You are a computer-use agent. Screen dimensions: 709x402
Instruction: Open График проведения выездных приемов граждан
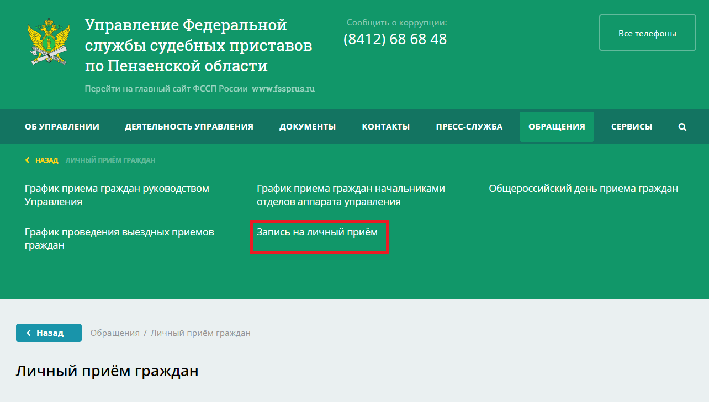(119, 239)
